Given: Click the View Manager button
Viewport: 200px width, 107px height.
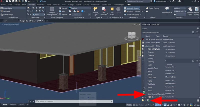Looking at the screenshot, I should (8, 15).
